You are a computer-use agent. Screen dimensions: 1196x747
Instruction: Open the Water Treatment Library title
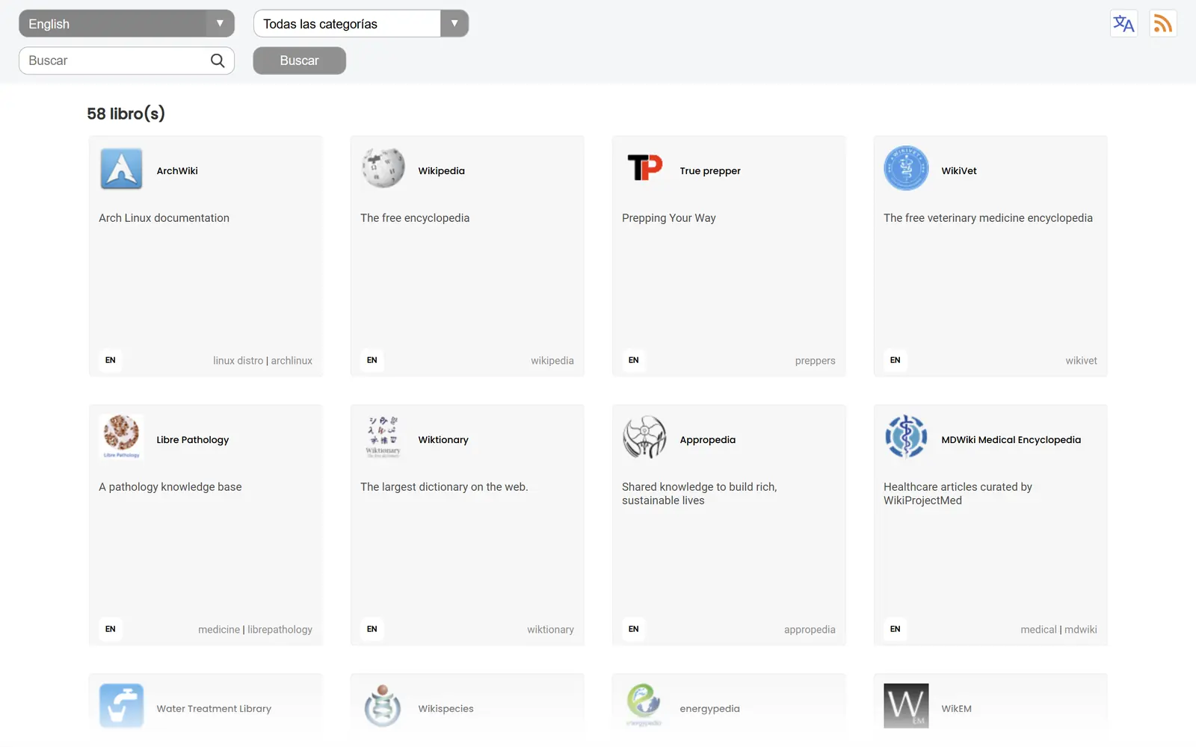click(214, 709)
